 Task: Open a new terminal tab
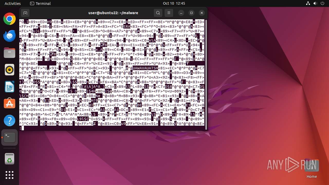25,13
